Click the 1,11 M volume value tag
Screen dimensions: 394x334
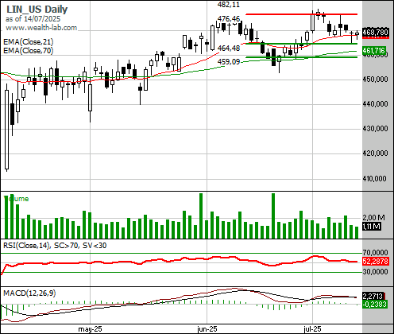click(372, 227)
